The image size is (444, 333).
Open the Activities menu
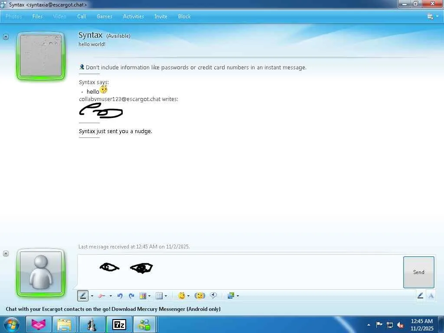pyautogui.click(x=134, y=16)
